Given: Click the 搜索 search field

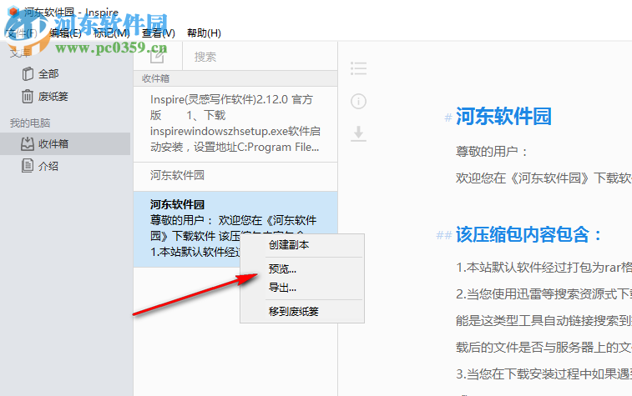Looking at the screenshot, I should pos(260,57).
